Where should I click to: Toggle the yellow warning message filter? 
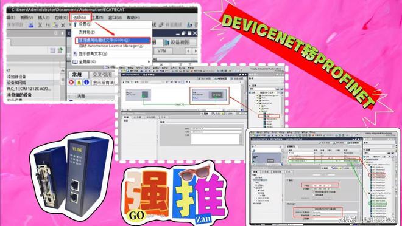click(x=79, y=83)
